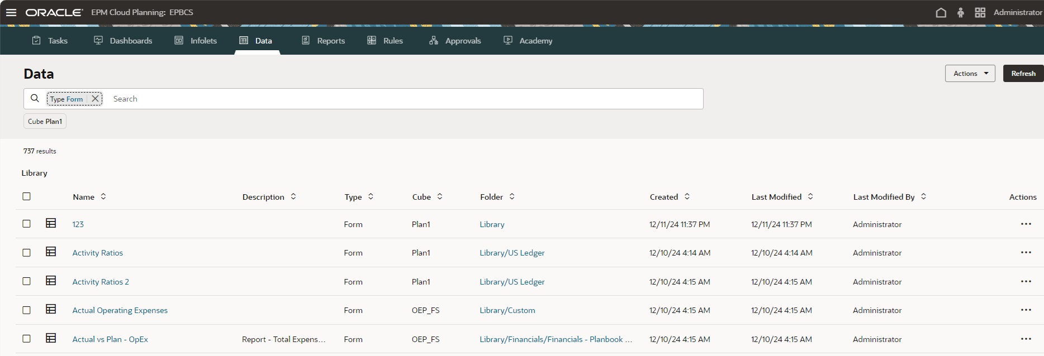The width and height of the screenshot is (1044, 356).
Task: Sort by Type column arrows
Action: [371, 196]
